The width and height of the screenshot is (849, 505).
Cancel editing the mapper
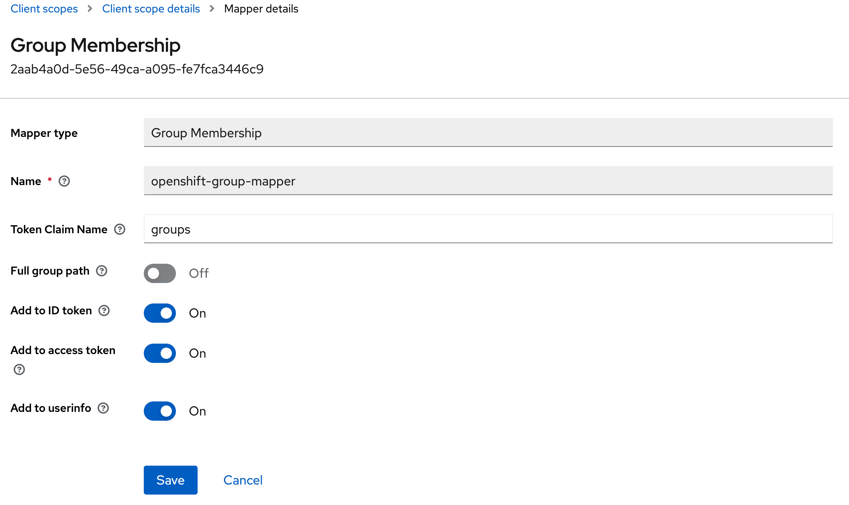click(x=243, y=480)
